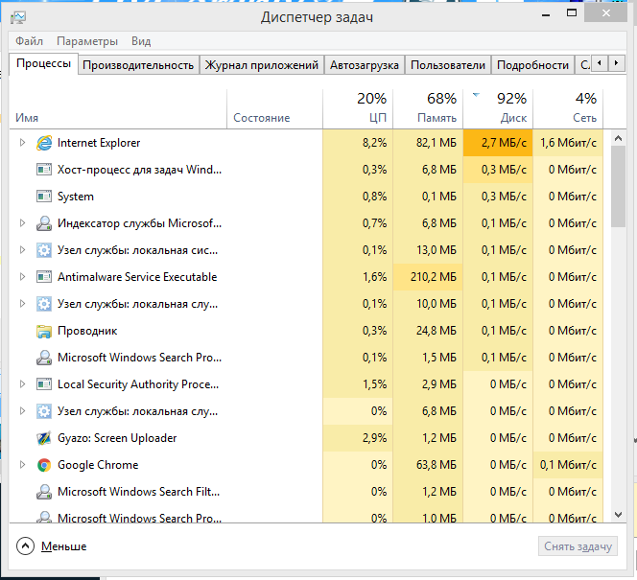The height and width of the screenshot is (580, 637).
Task: Open the Параметры menu
Action: (x=87, y=41)
